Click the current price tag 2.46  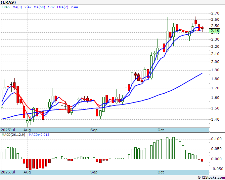215,31
